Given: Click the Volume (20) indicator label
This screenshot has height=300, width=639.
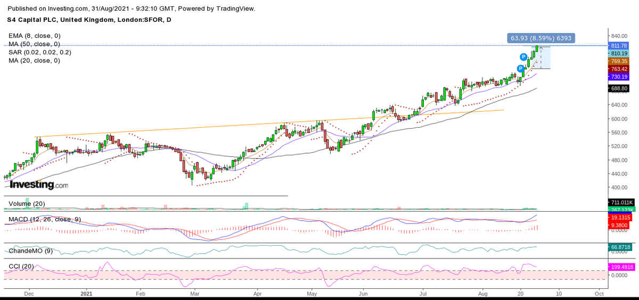Looking at the screenshot, I should [x=27, y=204].
